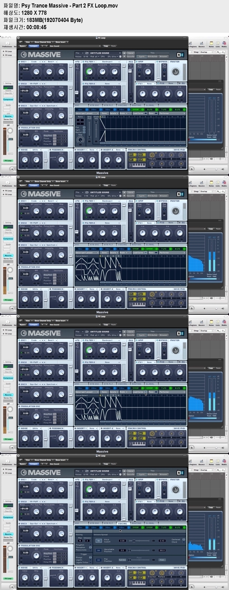Click the NI logo in the first frame

180,55
